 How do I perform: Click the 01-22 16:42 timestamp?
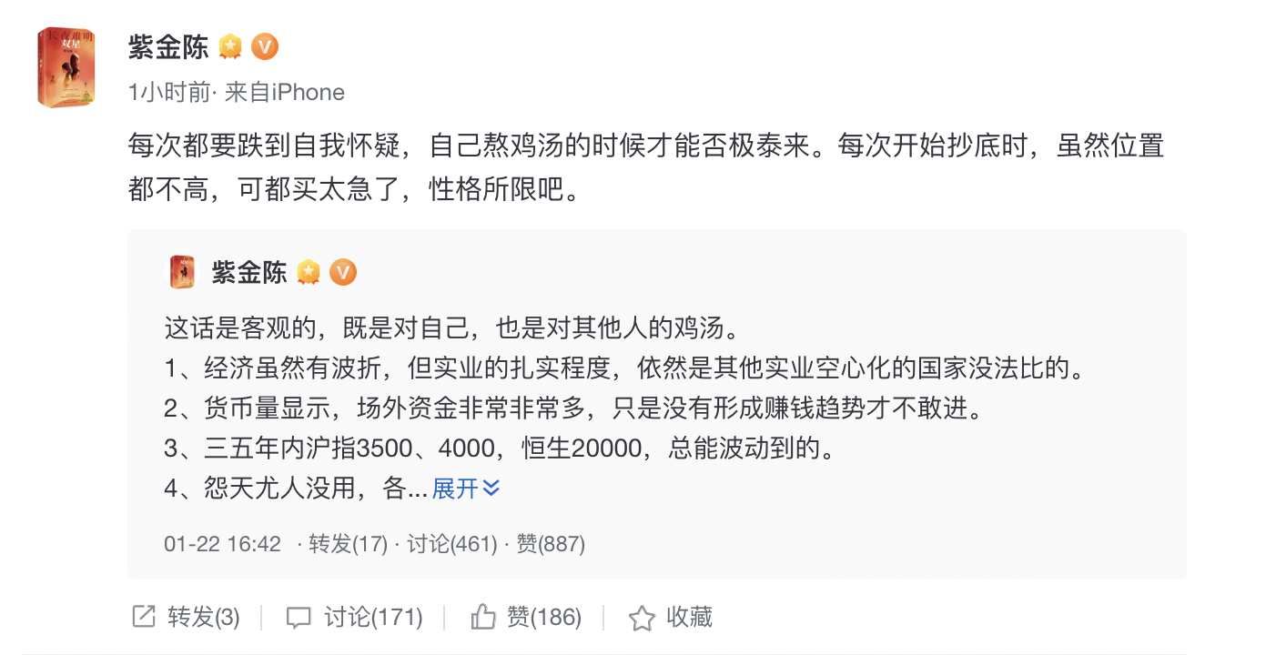222,544
